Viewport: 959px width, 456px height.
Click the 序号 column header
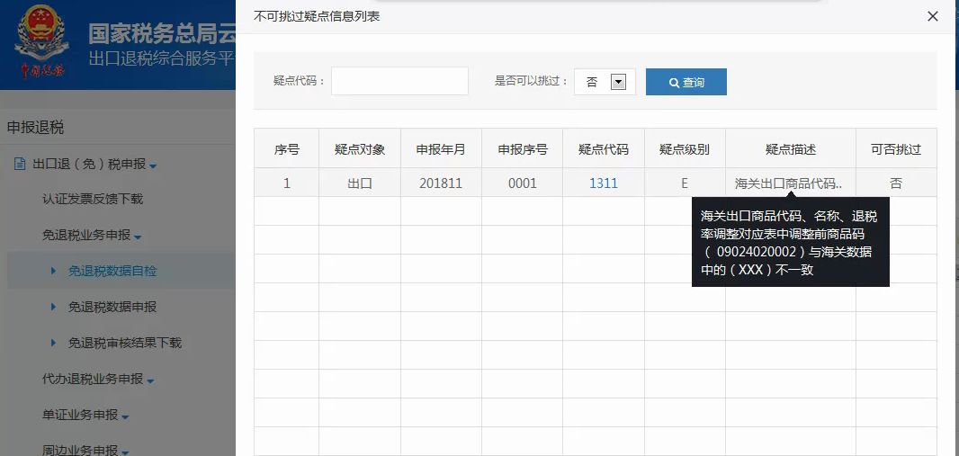(x=286, y=149)
